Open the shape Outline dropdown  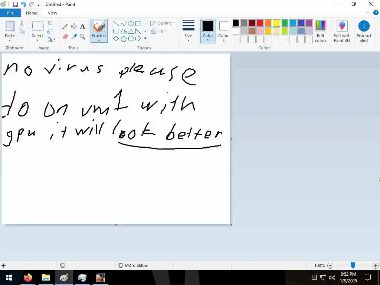pyautogui.click(x=163, y=23)
